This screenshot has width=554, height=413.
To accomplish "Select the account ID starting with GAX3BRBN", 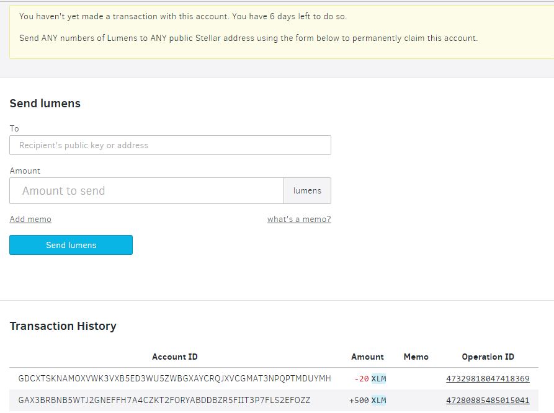I will click(164, 401).
